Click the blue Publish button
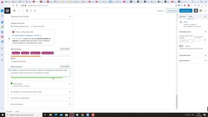Image resolution: width=208 pixels, height=117 pixels. click(186, 11)
